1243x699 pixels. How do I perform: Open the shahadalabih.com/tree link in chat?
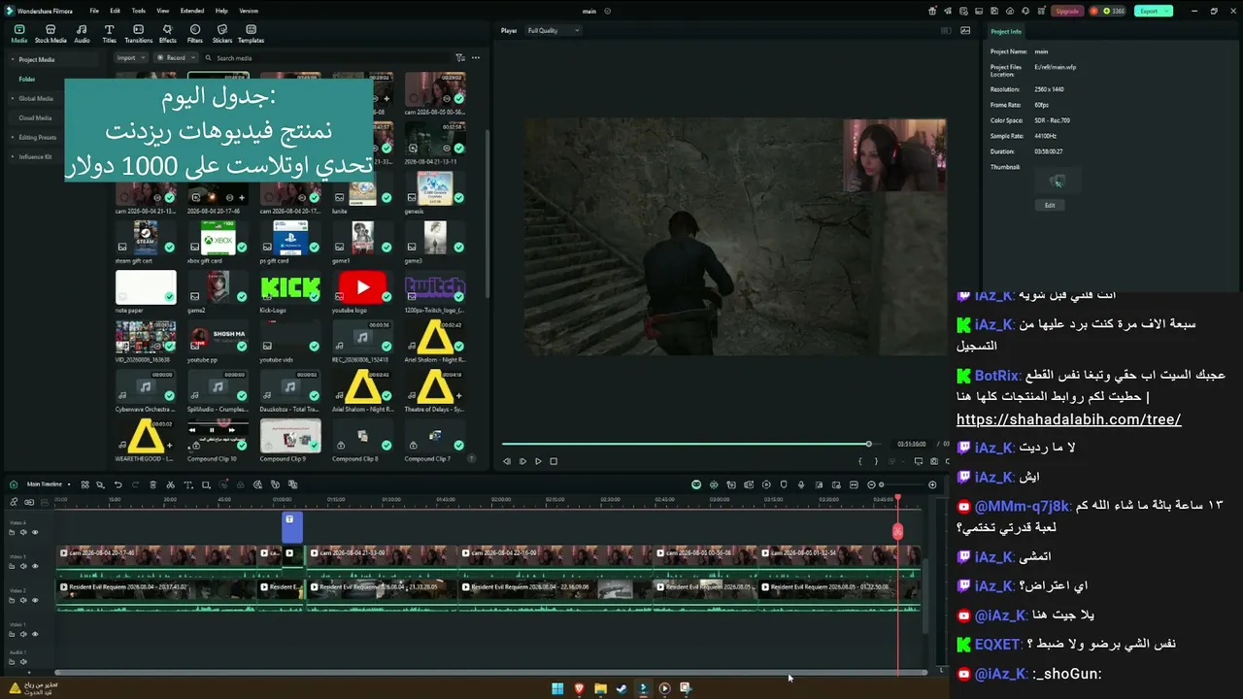1068,419
